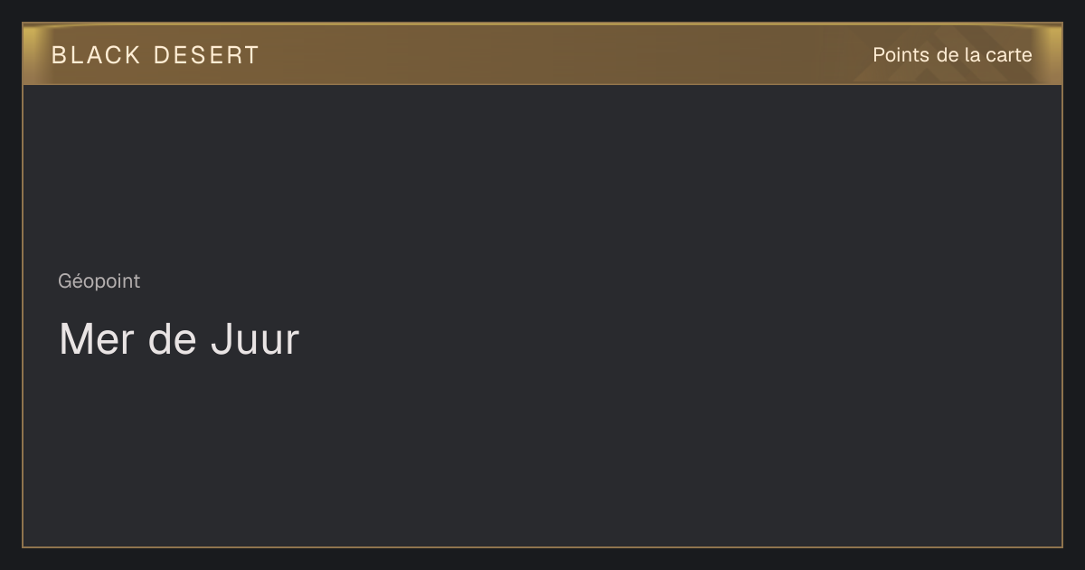Click the right glow edge of banner

[1051, 54]
